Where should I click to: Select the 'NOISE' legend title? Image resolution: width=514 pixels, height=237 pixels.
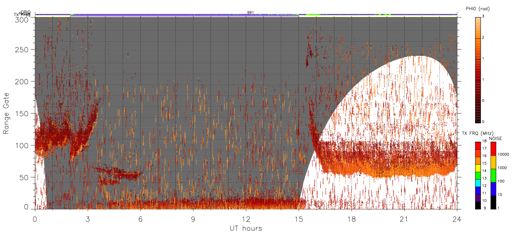pyautogui.click(x=496, y=138)
